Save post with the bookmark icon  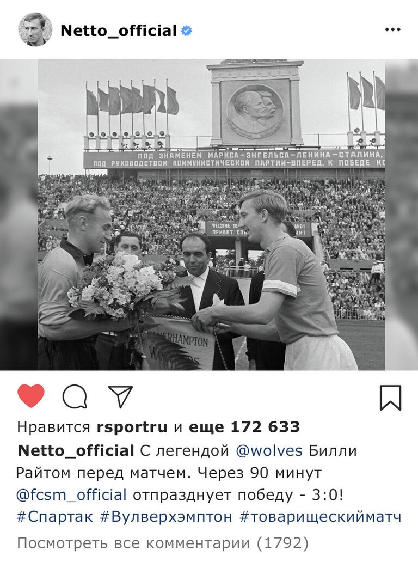click(x=390, y=398)
